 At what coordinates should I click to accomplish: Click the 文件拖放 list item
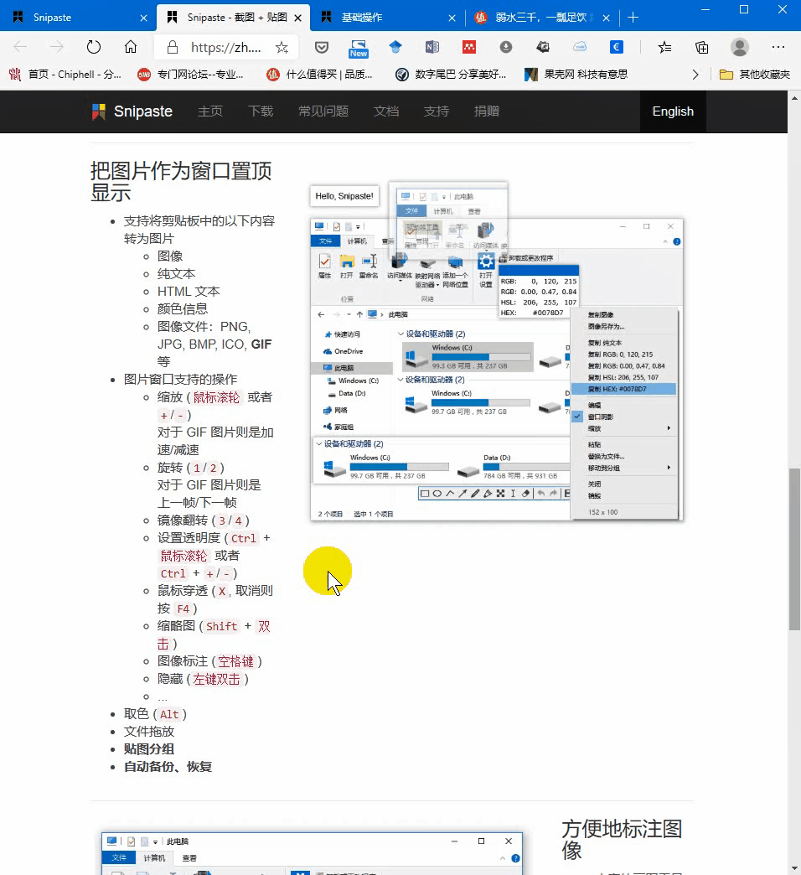click(x=149, y=732)
